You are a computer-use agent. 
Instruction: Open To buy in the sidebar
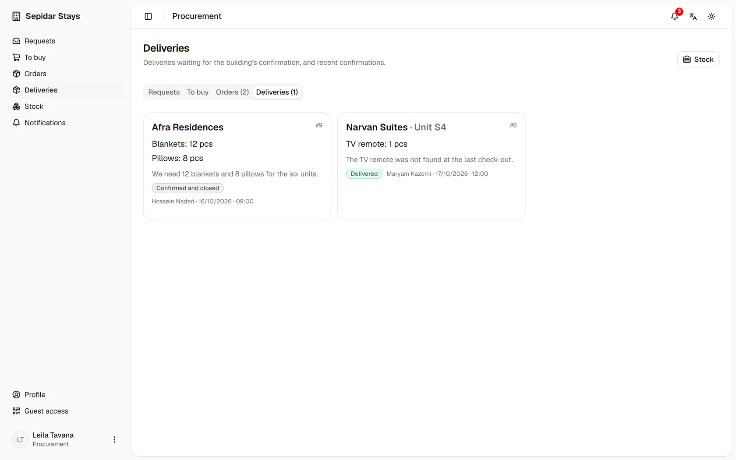coord(66,57)
